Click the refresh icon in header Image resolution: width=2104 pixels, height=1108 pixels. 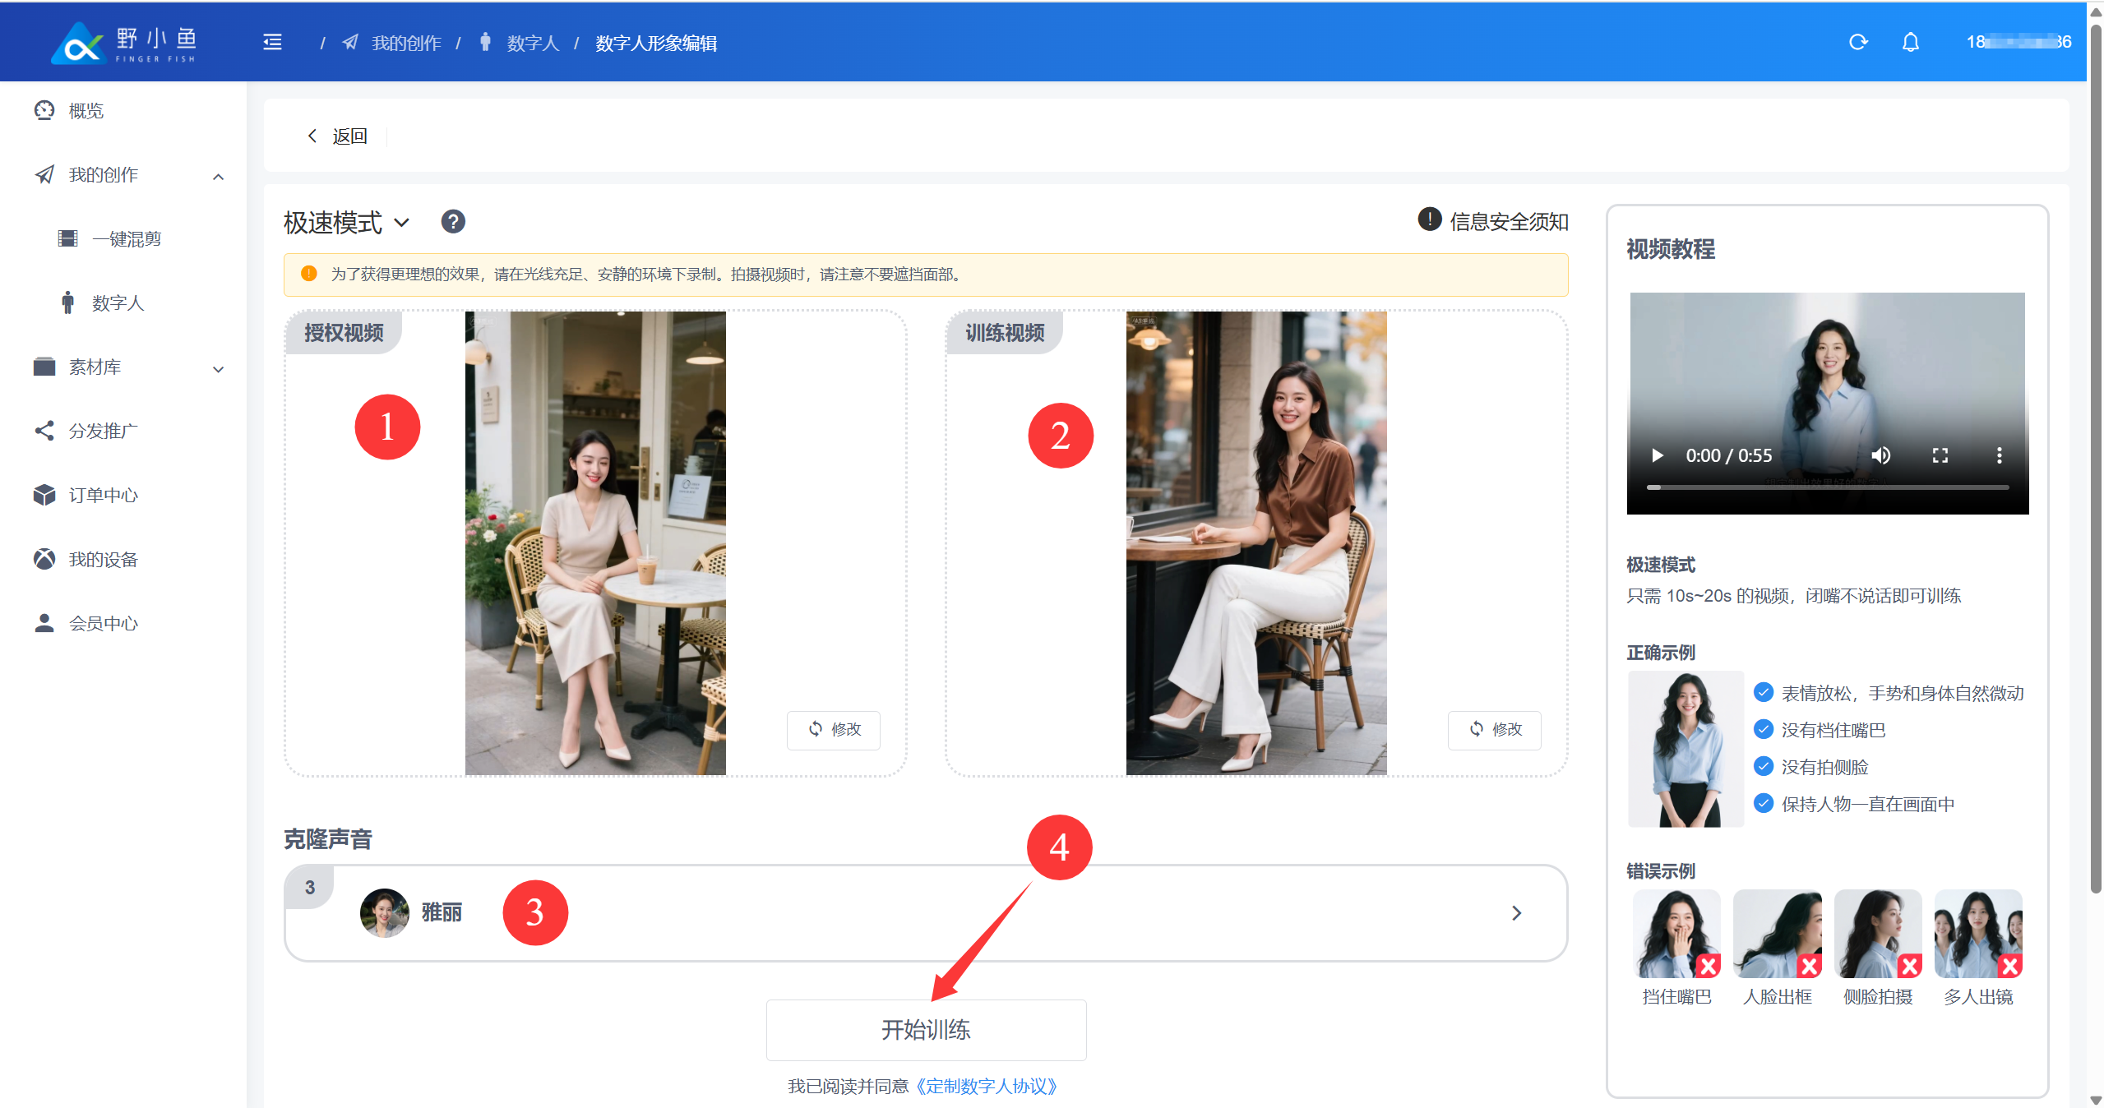pyautogui.click(x=1857, y=43)
